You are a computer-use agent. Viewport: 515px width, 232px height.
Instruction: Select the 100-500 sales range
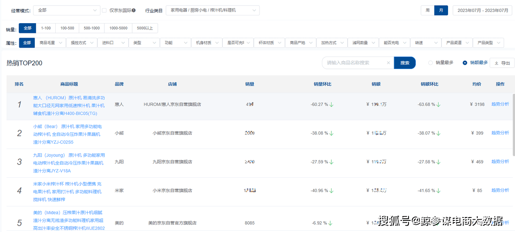[x=67, y=28]
